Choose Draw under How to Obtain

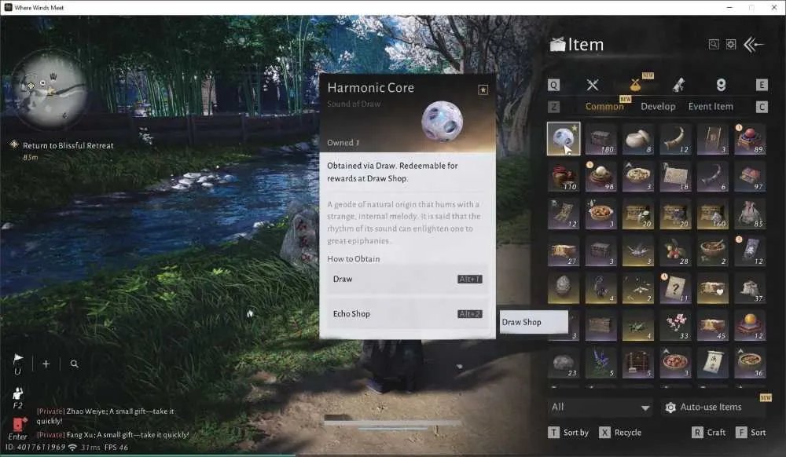pyautogui.click(x=407, y=280)
